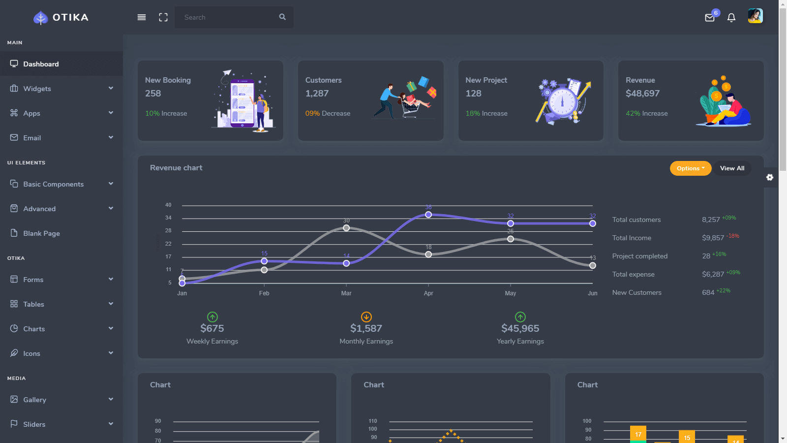Open the orange Options dropdown
Viewport: 787px width, 443px height.
coord(691,168)
